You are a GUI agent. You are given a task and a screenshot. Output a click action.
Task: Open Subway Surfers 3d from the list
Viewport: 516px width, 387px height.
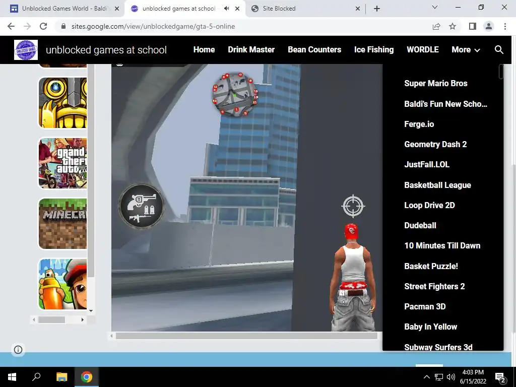pyautogui.click(x=438, y=347)
